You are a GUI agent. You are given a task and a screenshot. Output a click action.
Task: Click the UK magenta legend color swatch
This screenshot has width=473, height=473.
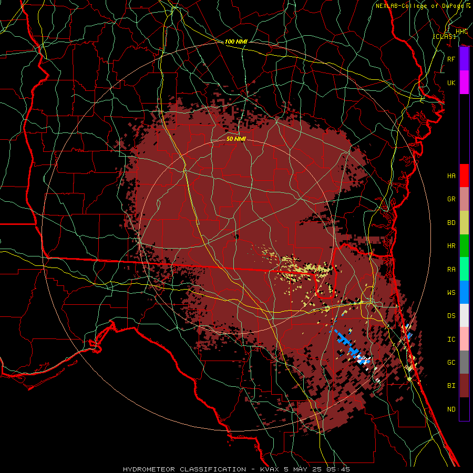(464, 83)
